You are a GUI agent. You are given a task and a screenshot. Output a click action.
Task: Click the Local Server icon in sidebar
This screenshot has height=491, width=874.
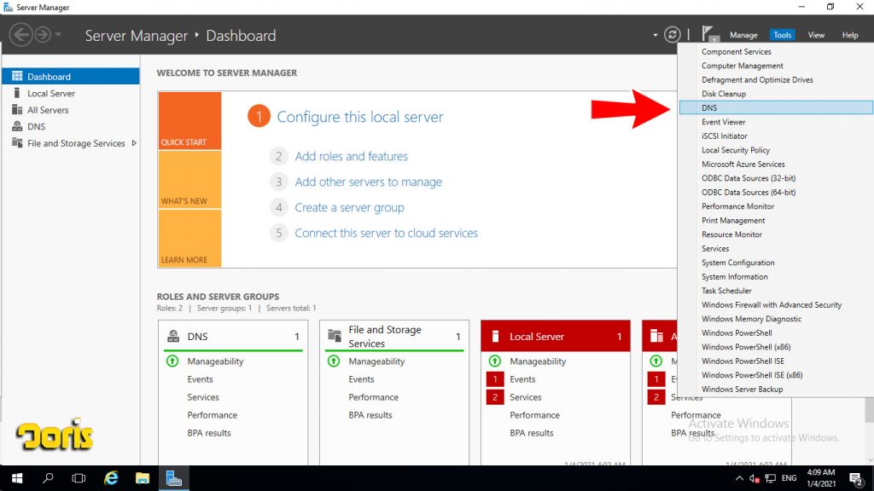pos(17,93)
